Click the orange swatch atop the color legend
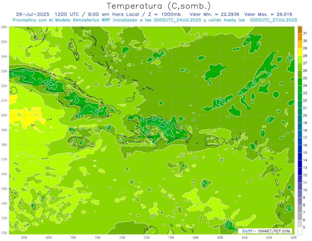 pos(300,30)
